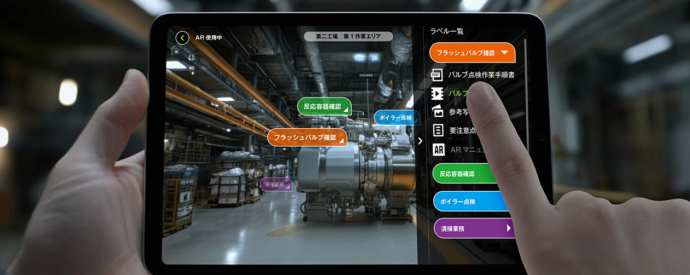Tap the 第二工場 第1作業エリア location pill
Screen dimensions: 690x275
coord(348,37)
